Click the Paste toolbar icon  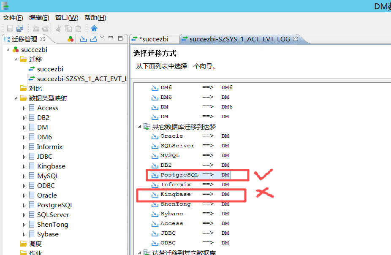pyautogui.click(x=78, y=28)
